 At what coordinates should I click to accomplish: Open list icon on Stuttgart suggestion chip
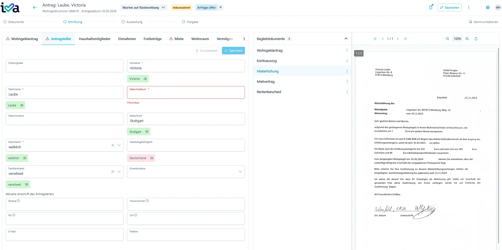click(x=147, y=132)
